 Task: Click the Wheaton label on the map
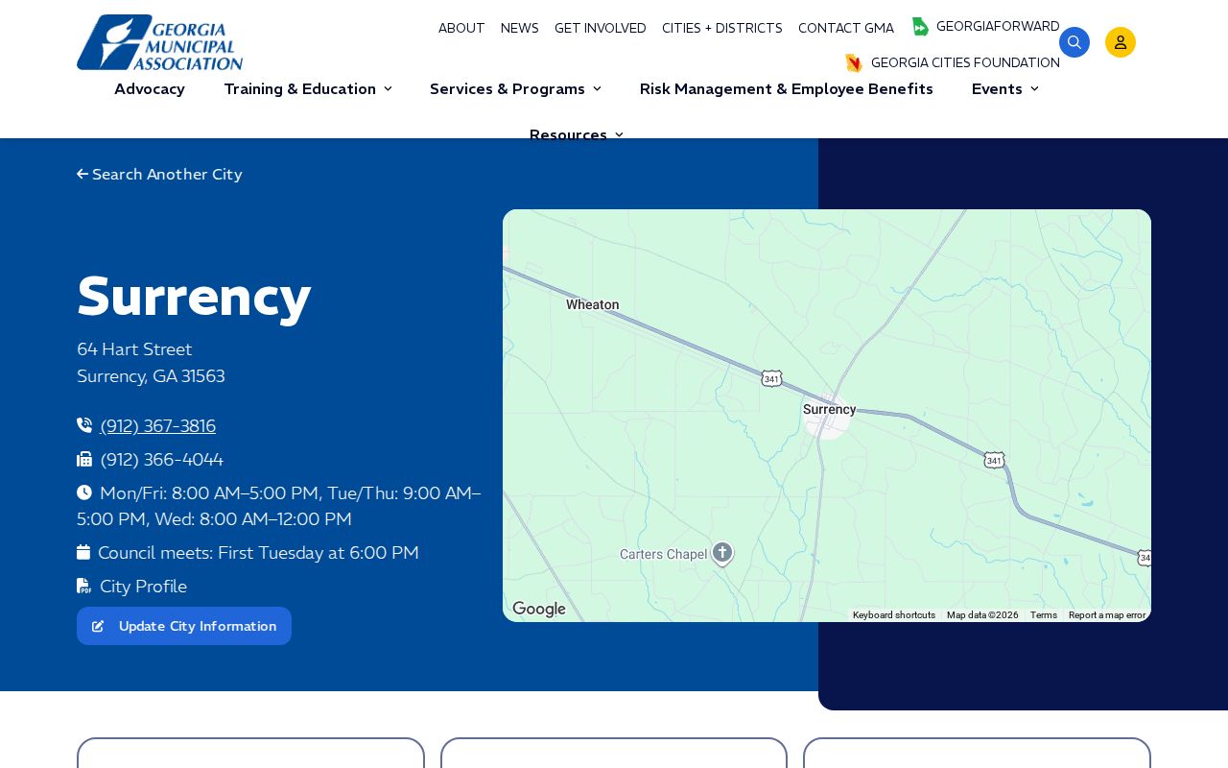tap(592, 304)
